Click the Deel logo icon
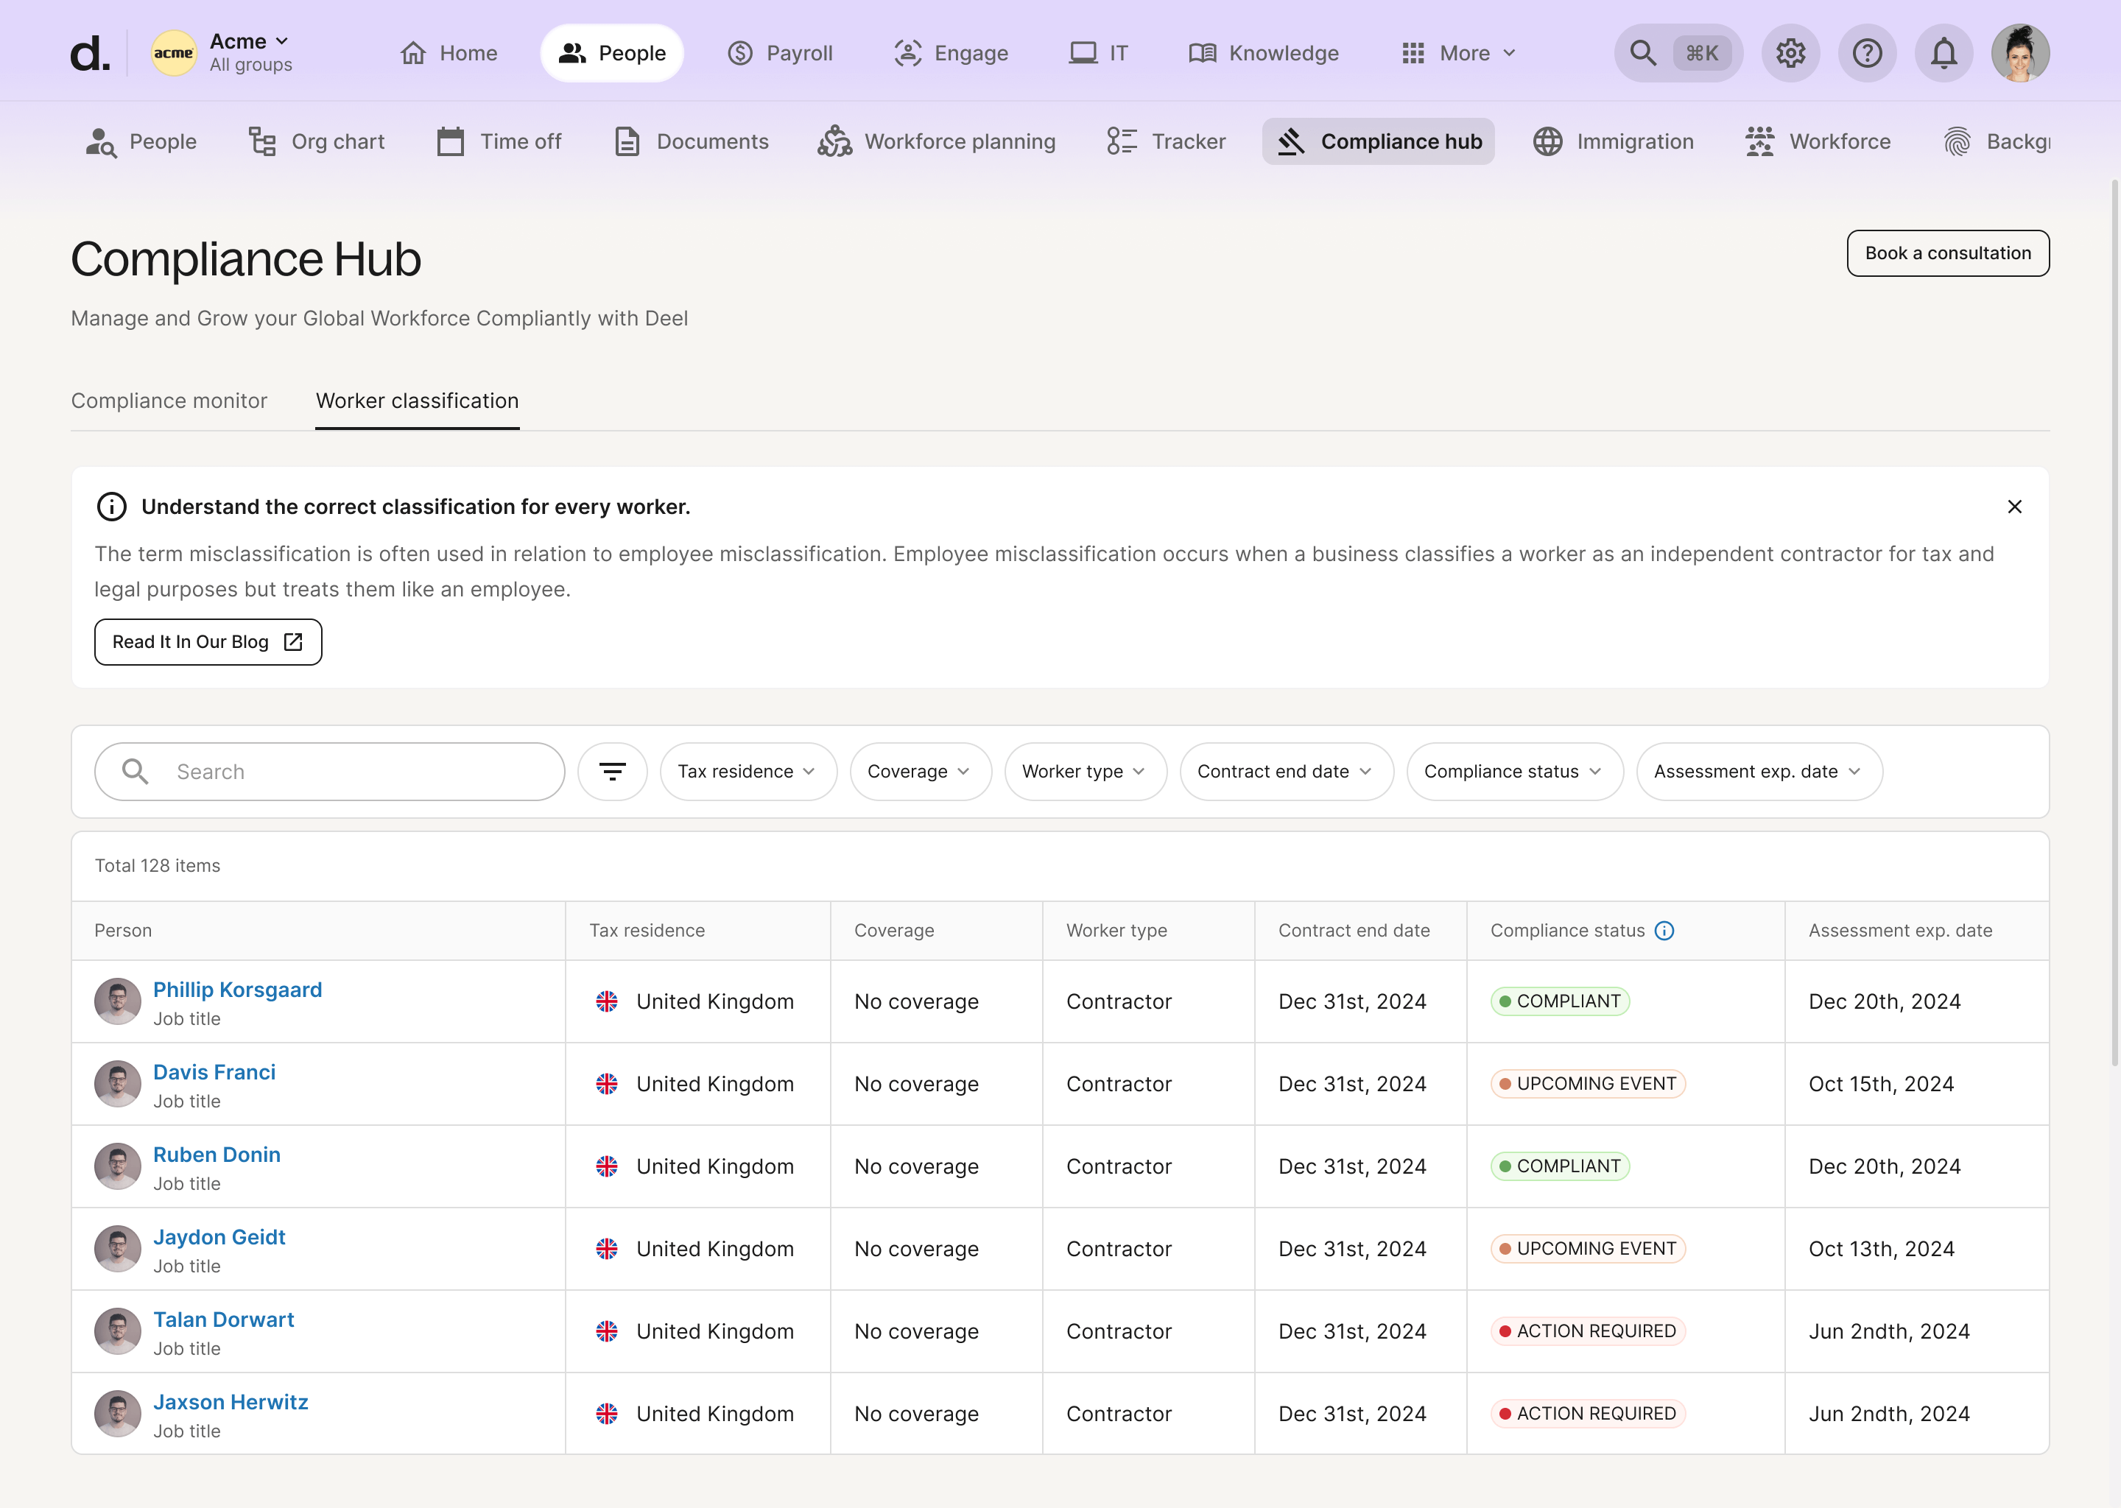Viewport: 2121px width, 1508px height. point(90,53)
